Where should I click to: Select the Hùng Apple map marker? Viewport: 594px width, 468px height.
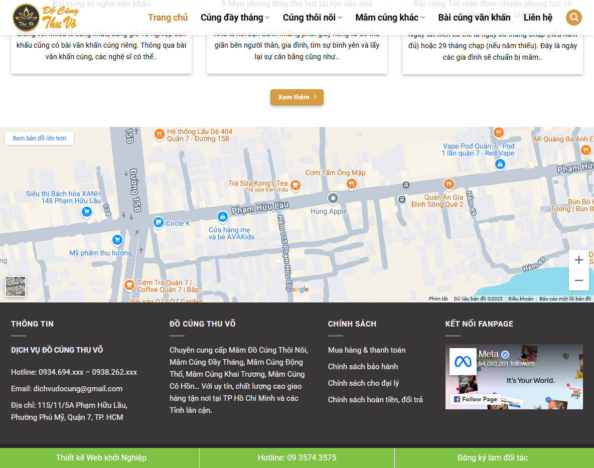click(333, 199)
